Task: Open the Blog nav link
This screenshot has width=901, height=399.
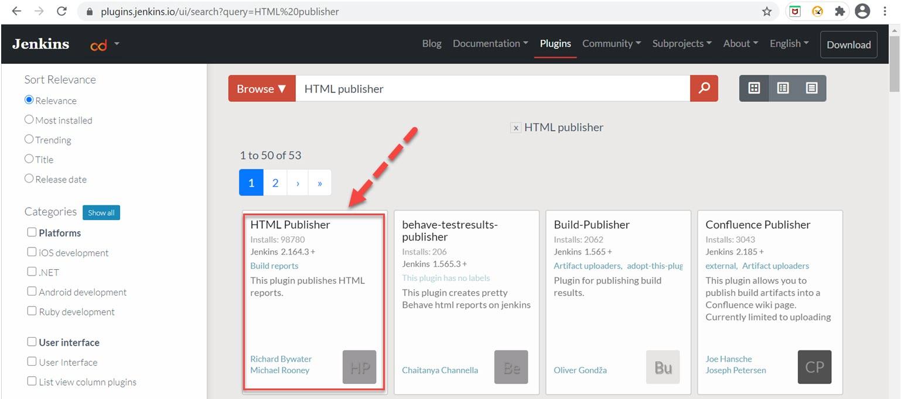Action: click(432, 44)
